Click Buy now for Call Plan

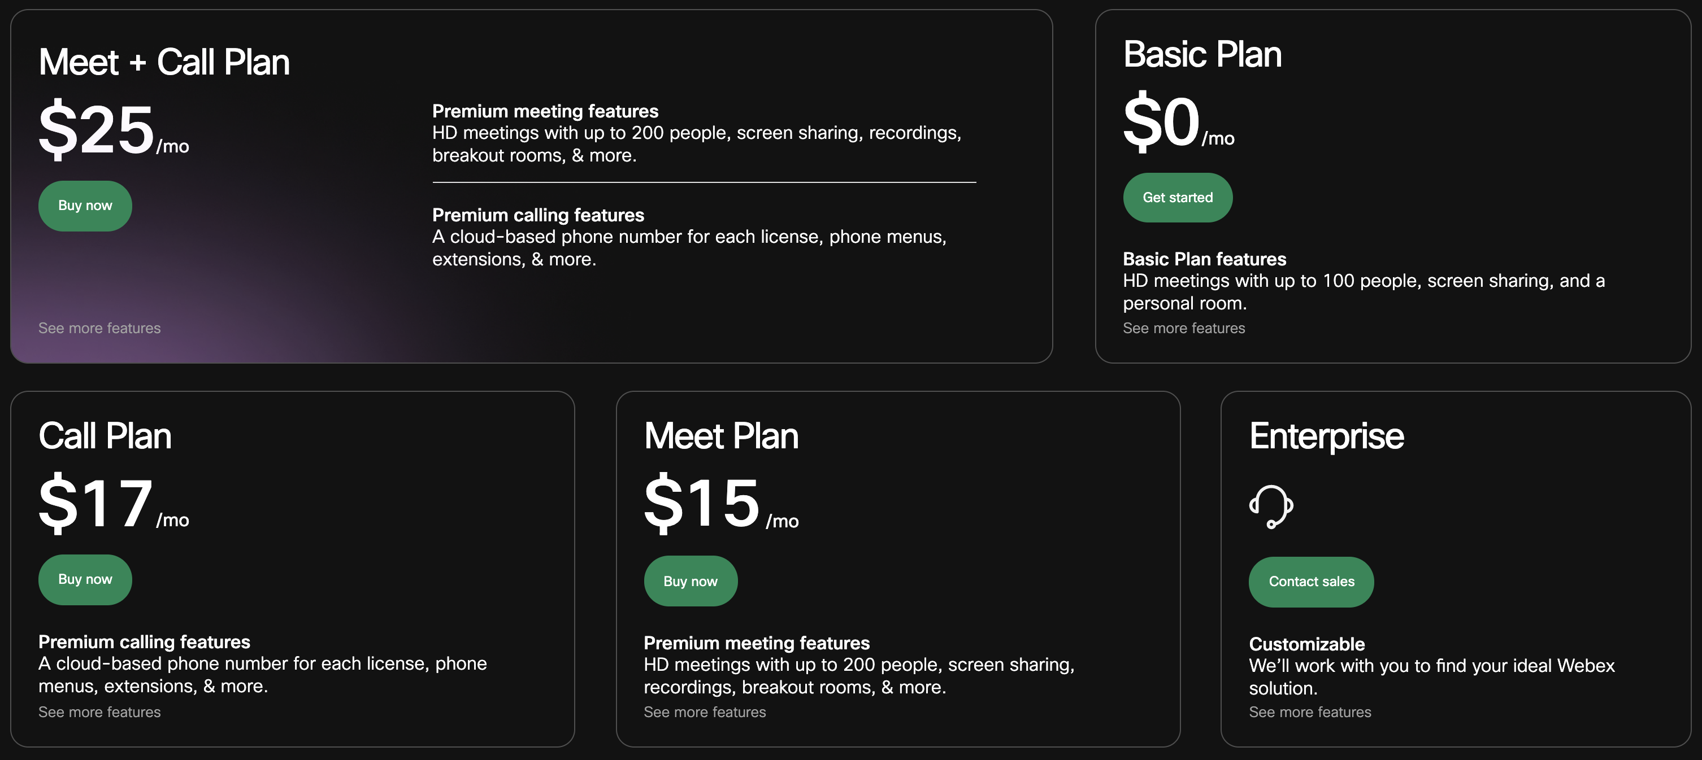point(85,579)
